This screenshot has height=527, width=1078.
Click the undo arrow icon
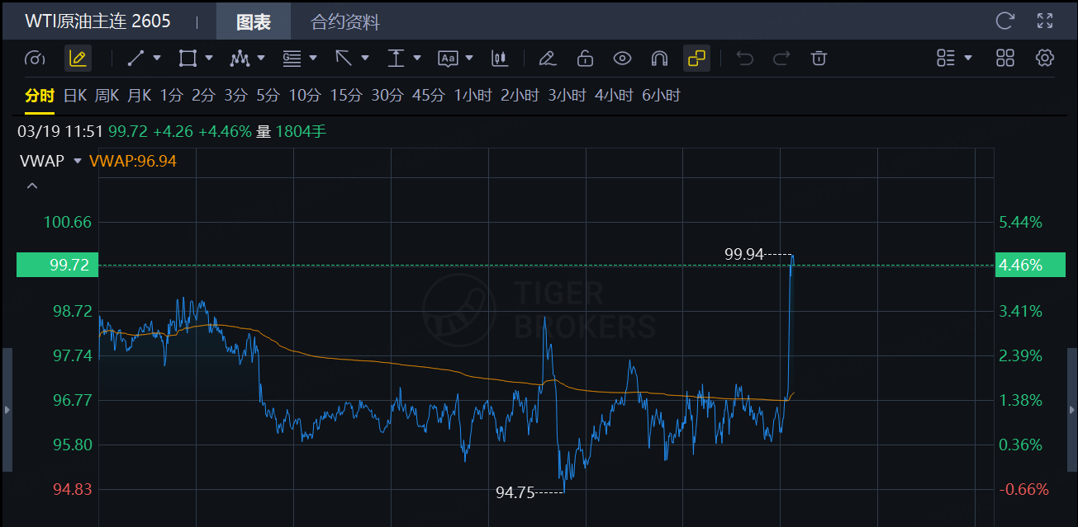coord(745,58)
